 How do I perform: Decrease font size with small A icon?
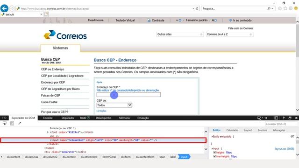[x=178, y=20]
